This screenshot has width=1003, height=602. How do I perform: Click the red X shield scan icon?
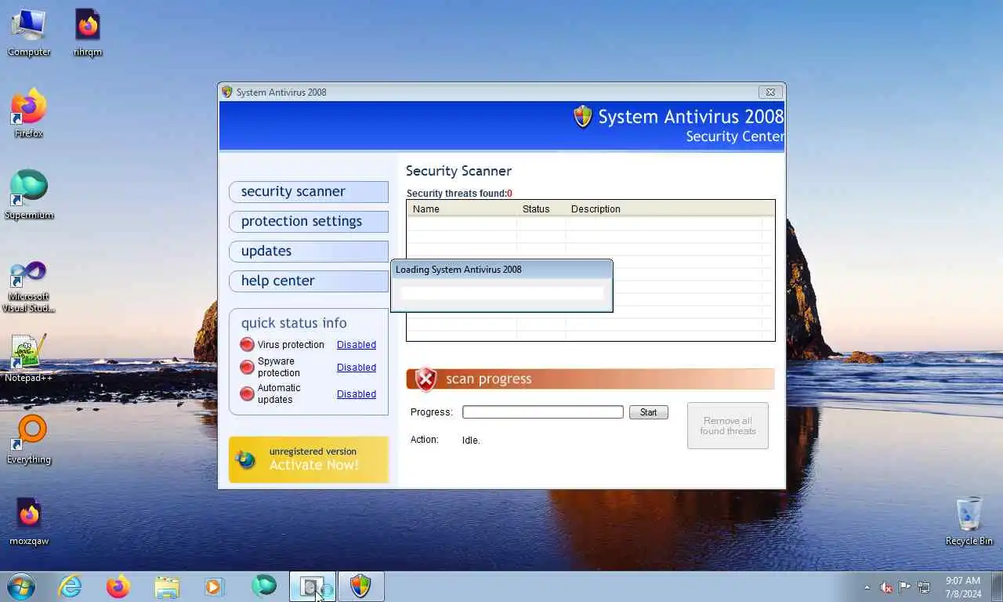[425, 379]
